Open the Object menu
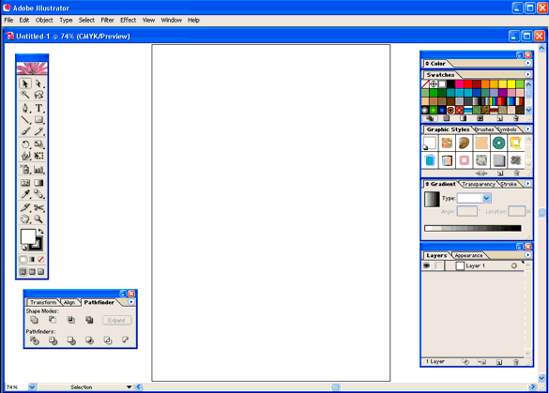This screenshot has height=393, width=549. tap(44, 20)
